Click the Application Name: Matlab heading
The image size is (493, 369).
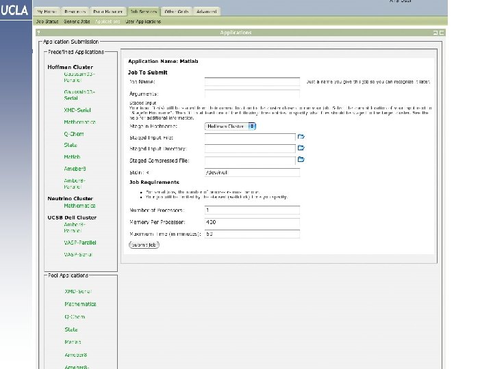[x=163, y=61]
